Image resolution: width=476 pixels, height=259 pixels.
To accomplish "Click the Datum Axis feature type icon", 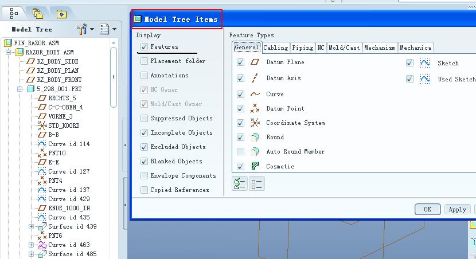I will point(255,78).
